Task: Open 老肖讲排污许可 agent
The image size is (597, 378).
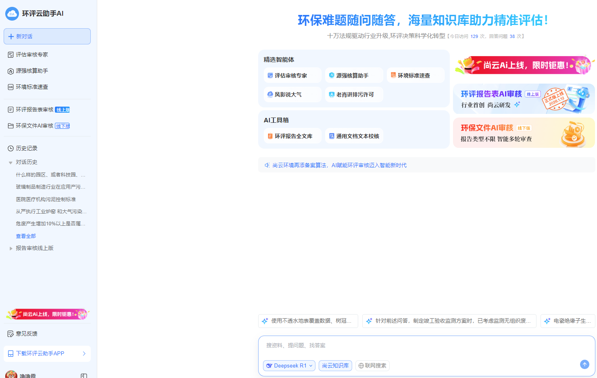Action: (x=354, y=94)
